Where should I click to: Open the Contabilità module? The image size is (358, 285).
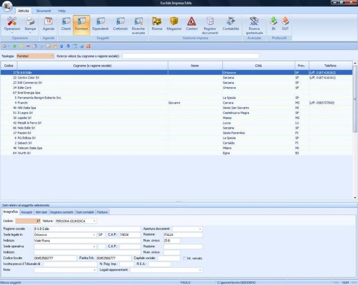[x=230, y=24]
